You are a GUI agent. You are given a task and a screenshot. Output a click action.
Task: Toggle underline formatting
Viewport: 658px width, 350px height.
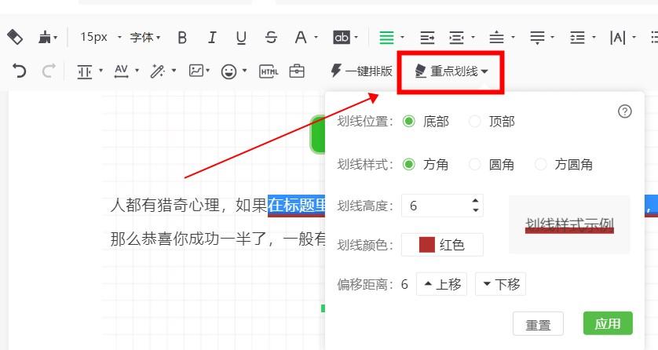click(241, 38)
